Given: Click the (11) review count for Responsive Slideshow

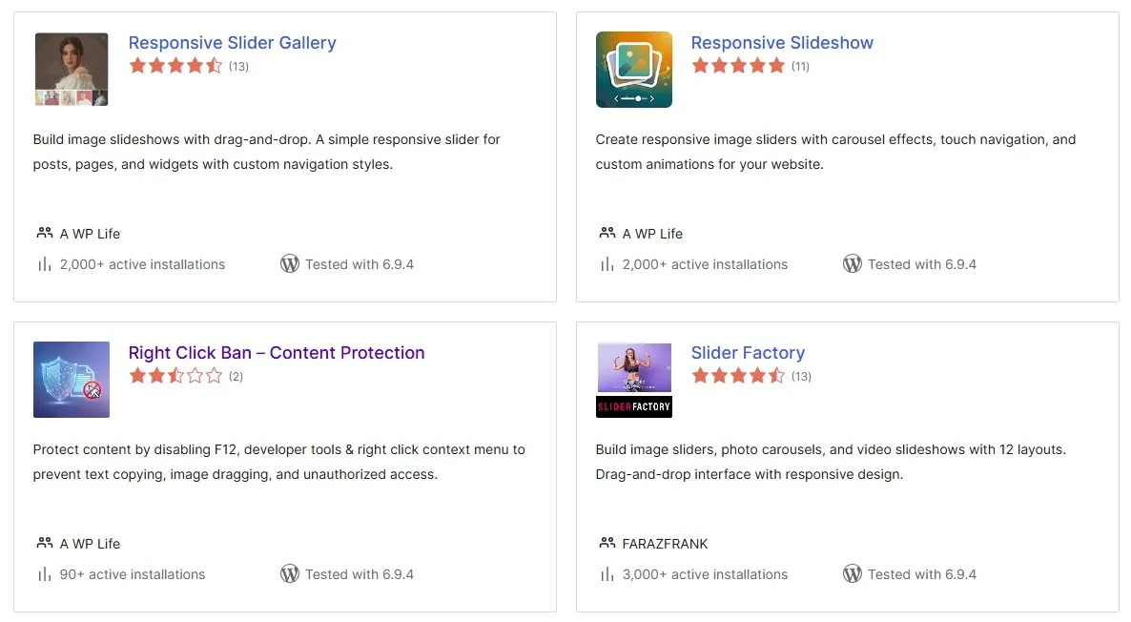Looking at the screenshot, I should 800,66.
